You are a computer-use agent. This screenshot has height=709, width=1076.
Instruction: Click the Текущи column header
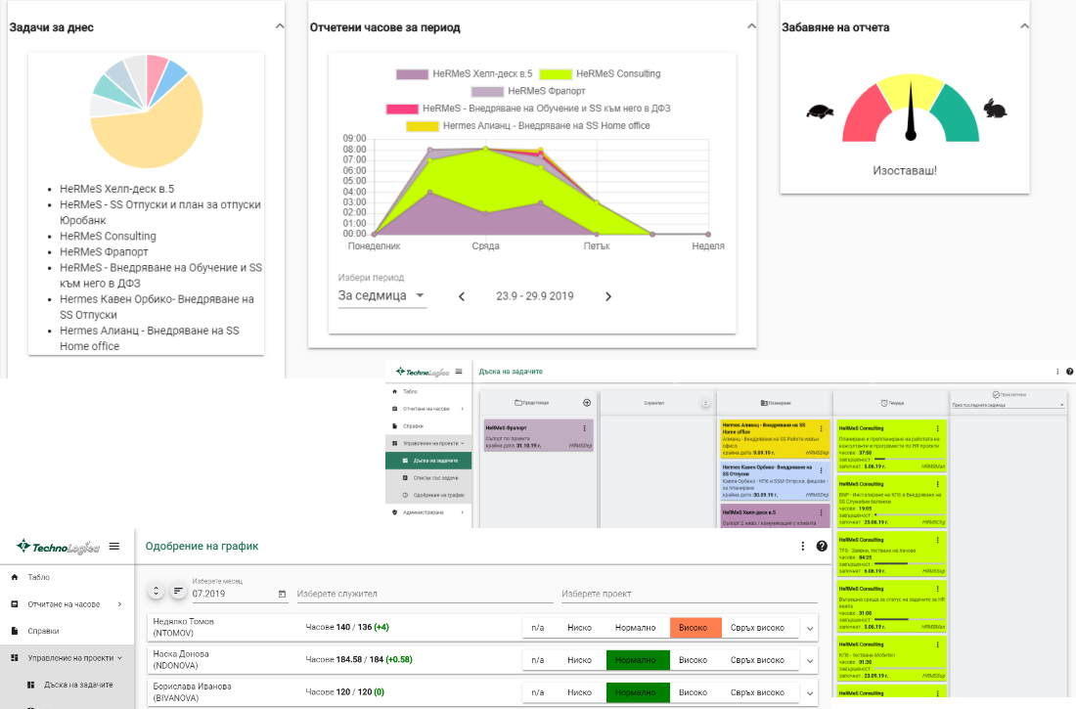click(x=891, y=403)
